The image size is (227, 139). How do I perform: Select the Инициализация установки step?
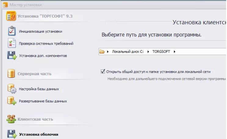click(41, 31)
